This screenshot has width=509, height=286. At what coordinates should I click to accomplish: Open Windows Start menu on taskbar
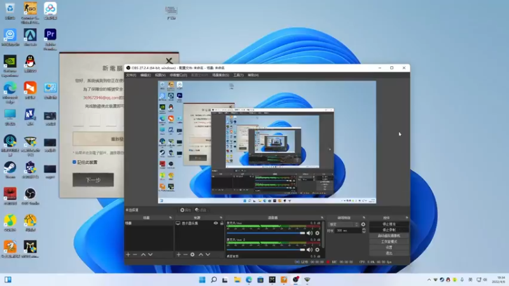202,280
